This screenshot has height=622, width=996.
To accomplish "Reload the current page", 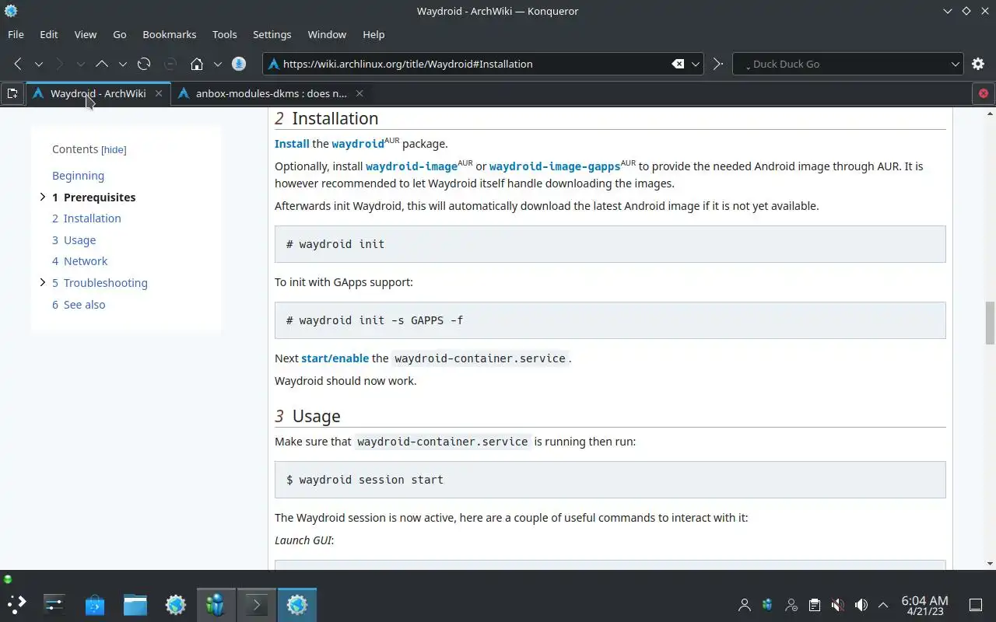I will 144,64.
